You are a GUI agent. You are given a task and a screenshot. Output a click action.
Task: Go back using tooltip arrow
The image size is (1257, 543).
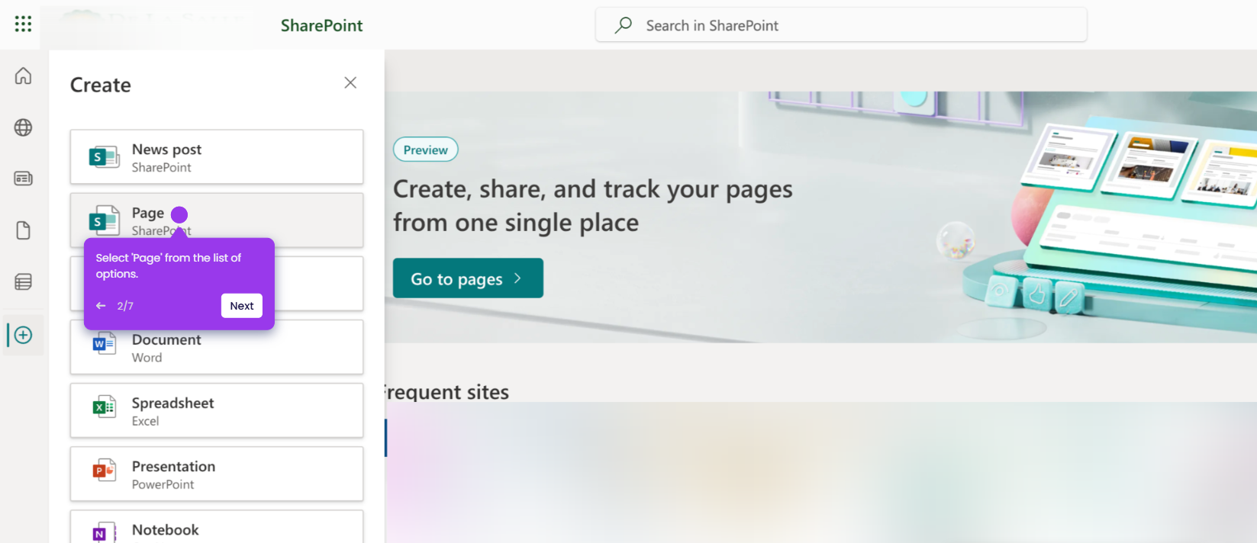(101, 306)
